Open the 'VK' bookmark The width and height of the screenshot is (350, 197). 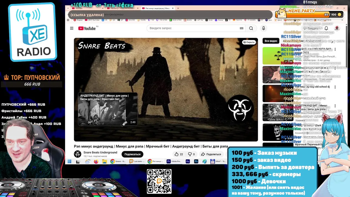pyautogui.click(x=104, y=20)
